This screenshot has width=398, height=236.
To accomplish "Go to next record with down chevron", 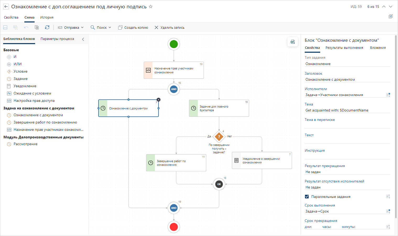I will coord(391,7).
